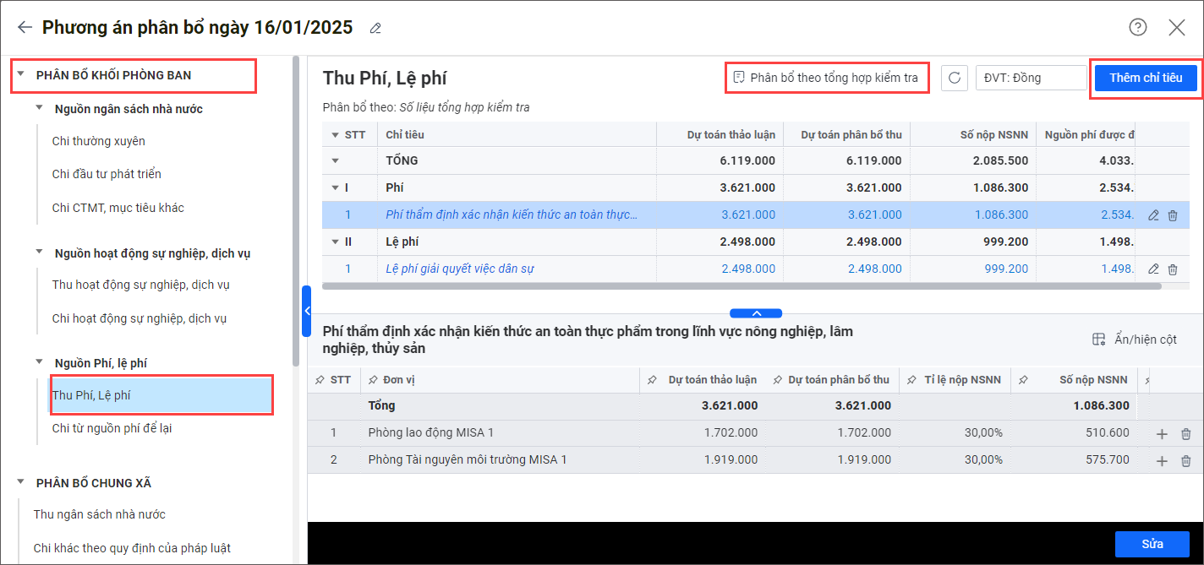Open Chi từ nguồn phí để lại

click(112, 428)
